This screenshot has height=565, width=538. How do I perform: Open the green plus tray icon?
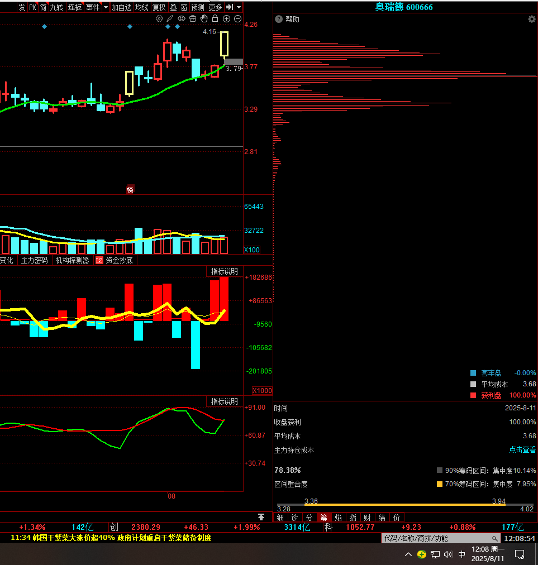tap(422, 554)
